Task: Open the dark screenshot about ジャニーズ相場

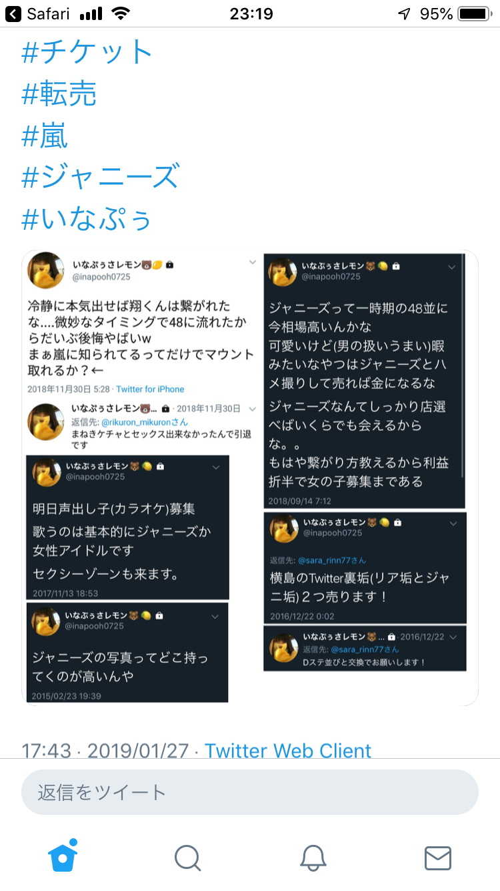Action: point(364,381)
